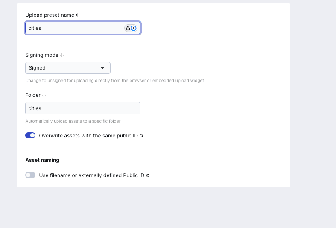The image size is (336, 228).
Task: Click the Change to unsigned helper text
Action: pos(115,81)
